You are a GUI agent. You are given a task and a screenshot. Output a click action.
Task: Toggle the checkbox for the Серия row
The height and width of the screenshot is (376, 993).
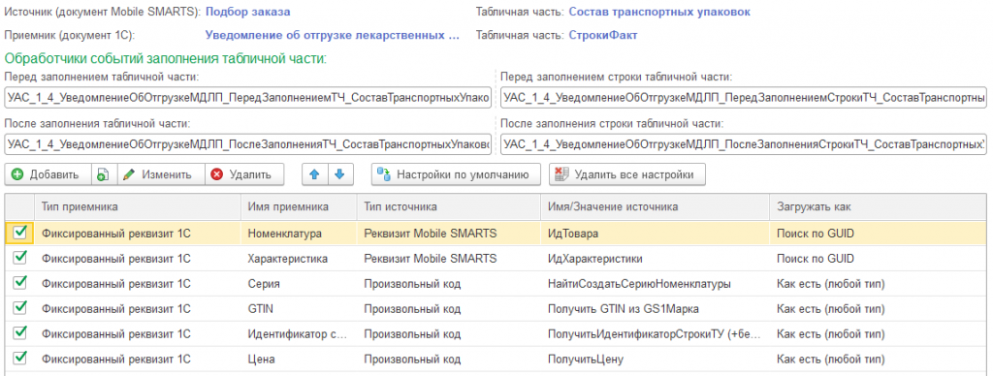[19, 283]
